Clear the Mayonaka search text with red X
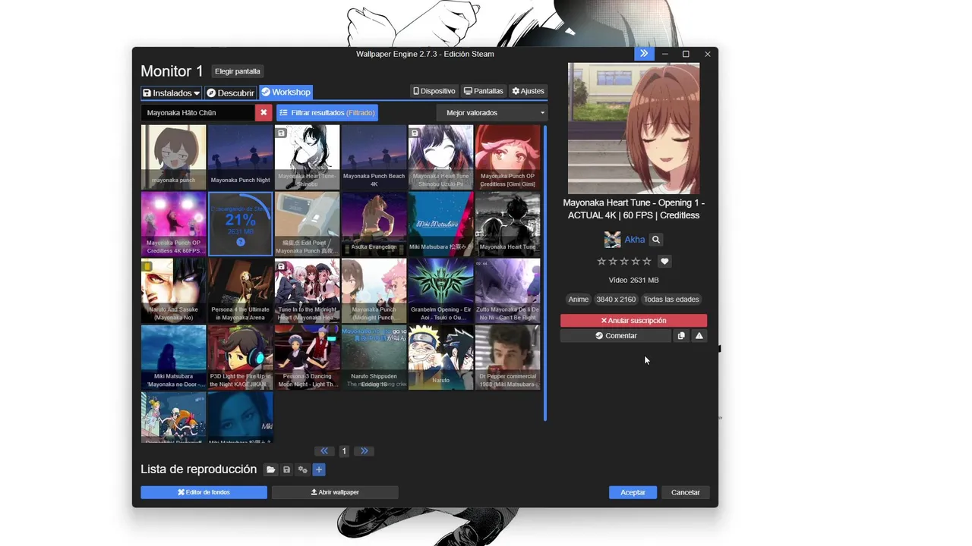 coord(264,112)
